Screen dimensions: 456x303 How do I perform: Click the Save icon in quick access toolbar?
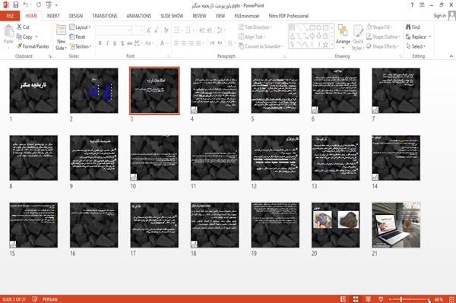click(16, 5)
